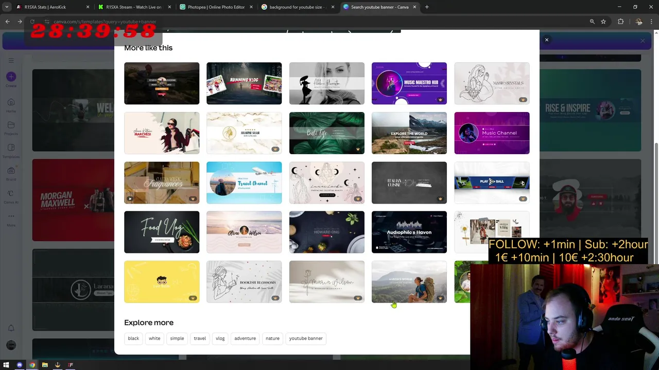Viewport: 659px width, 370px height.
Task: Open File Explorer from the taskbar
Action: coord(45,365)
